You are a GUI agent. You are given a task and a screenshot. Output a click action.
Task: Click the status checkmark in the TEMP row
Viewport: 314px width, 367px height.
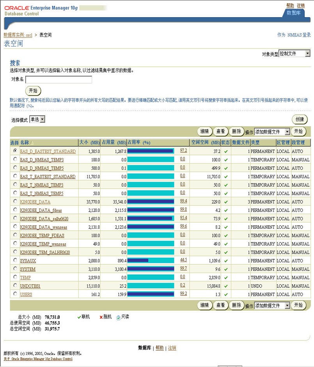pyautogui.click(x=226, y=278)
